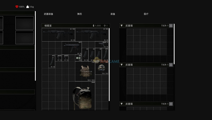The image size is (212, 120).
Task: Select the JTAC tactical vest
Action: click(85, 71)
